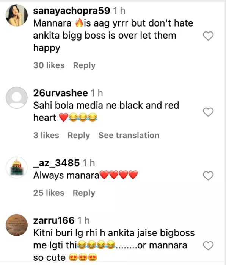The image size is (226, 265).
Task: Like sanayachopra59's comment with heart icon
Action: 208,36
